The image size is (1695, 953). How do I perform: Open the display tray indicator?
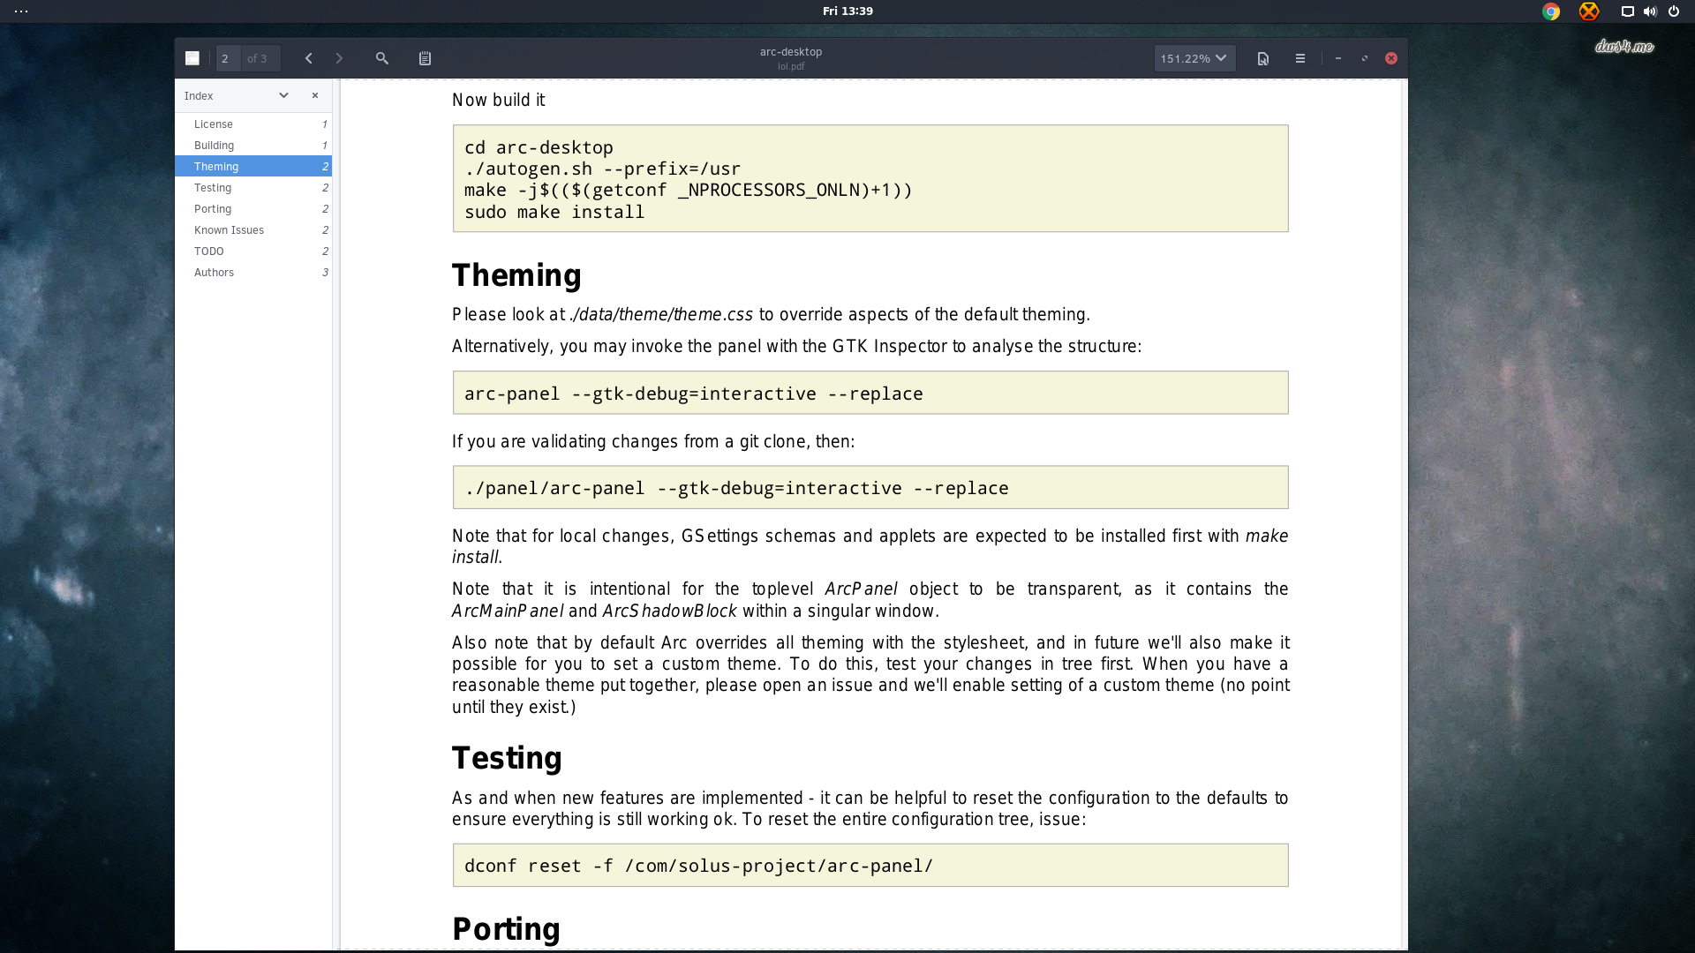(x=1627, y=11)
